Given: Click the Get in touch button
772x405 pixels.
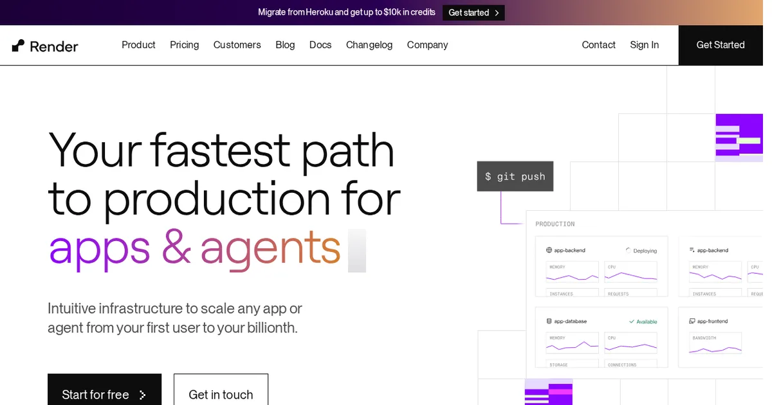Looking at the screenshot, I should [221, 391].
